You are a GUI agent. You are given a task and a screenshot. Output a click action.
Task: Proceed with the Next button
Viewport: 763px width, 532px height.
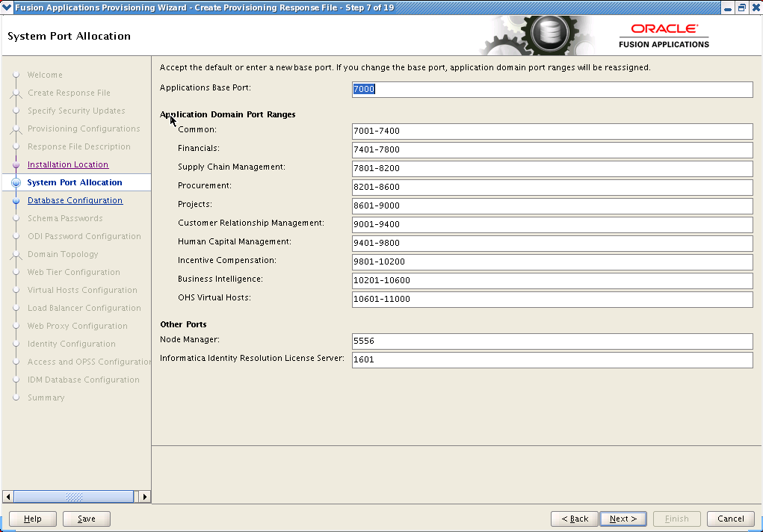click(x=623, y=519)
